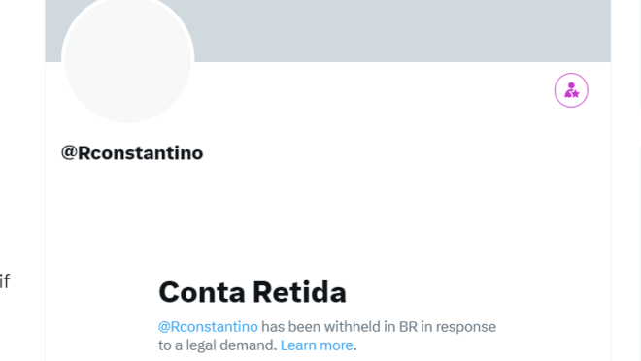
Task: View the empty avatar placeholder image
Action: point(128,59)
